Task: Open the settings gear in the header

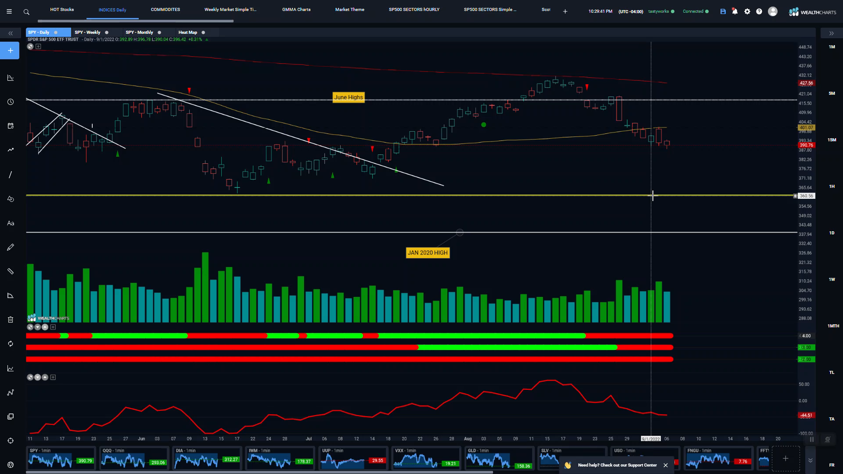Action: (747, 11)
